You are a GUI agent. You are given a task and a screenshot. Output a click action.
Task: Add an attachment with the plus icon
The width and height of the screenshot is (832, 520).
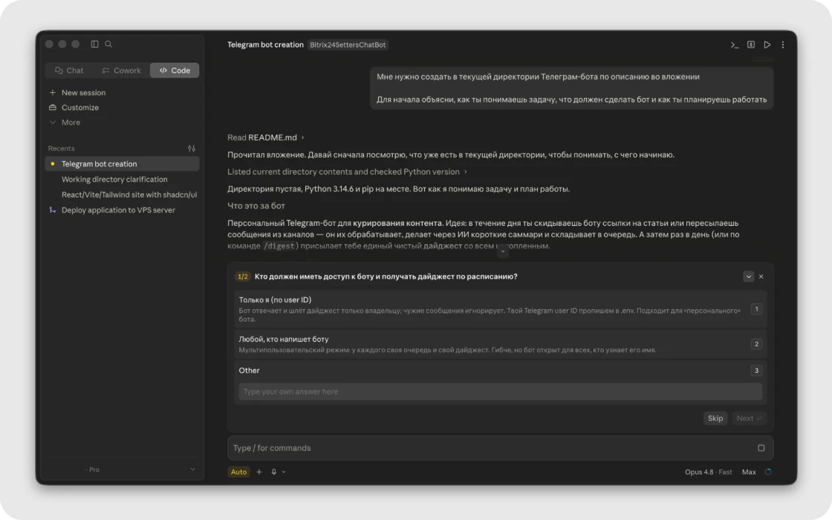259,472
